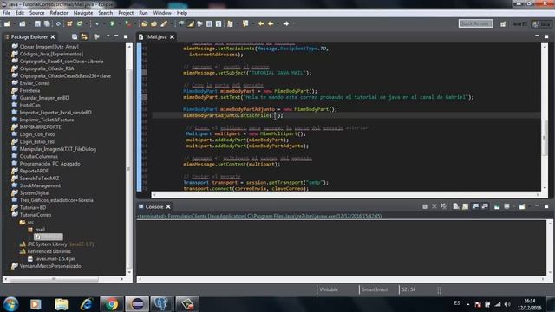
Task: Click Internet Explorer taskbar icon
Action: tap(86, 304)
